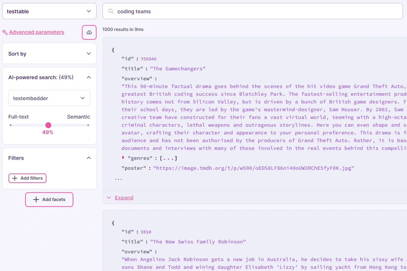The width and height of the screenshot is (407, 271).
Task: Click the Add filters button
Action: (27, 178)
